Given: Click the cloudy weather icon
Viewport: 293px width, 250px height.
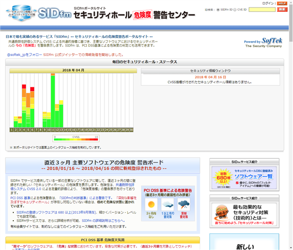Looking at the screenshot, I should [x=168, y=204].
